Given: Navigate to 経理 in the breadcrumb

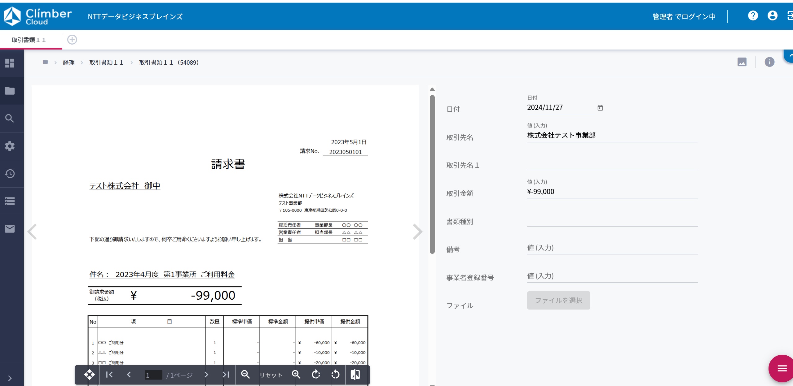Looking at the screenshot, I should [x=68, y=62].
